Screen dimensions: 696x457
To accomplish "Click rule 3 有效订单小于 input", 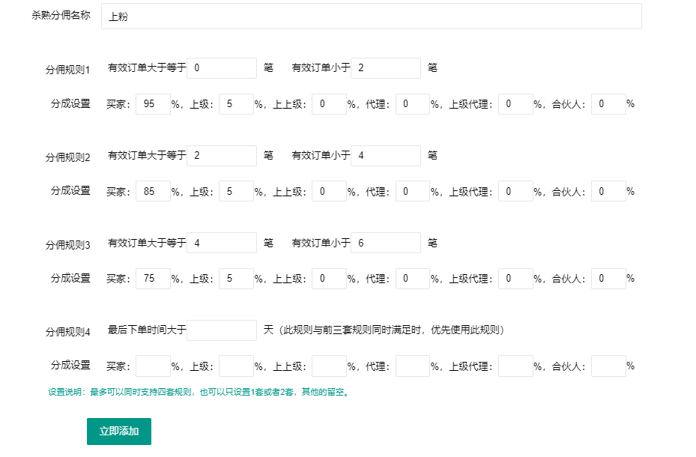I will (385, 243).
